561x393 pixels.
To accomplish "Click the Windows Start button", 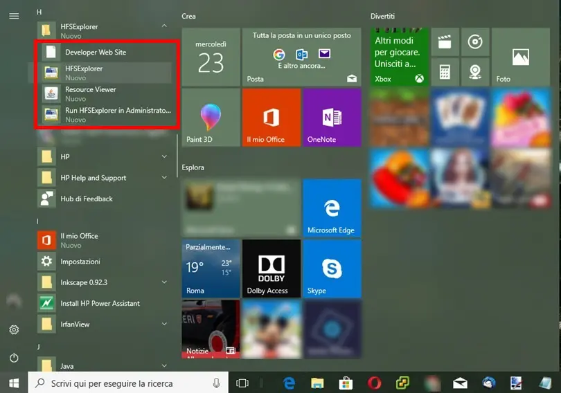I will pyautogui.click(x=14, y=383).
